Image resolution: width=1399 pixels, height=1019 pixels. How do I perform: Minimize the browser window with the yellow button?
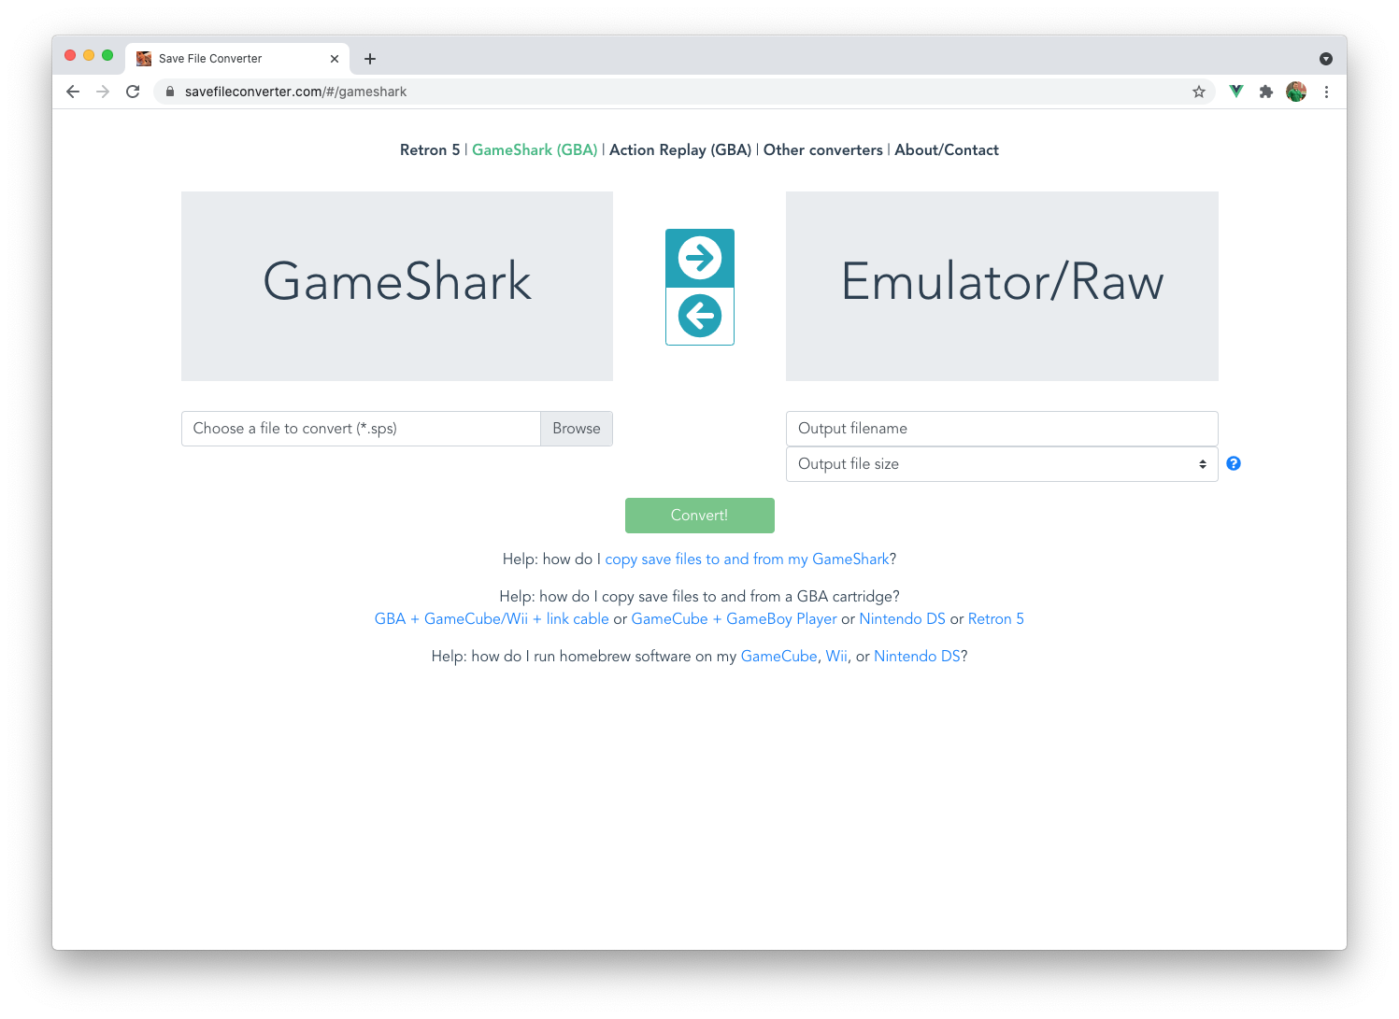click(89, 56)
